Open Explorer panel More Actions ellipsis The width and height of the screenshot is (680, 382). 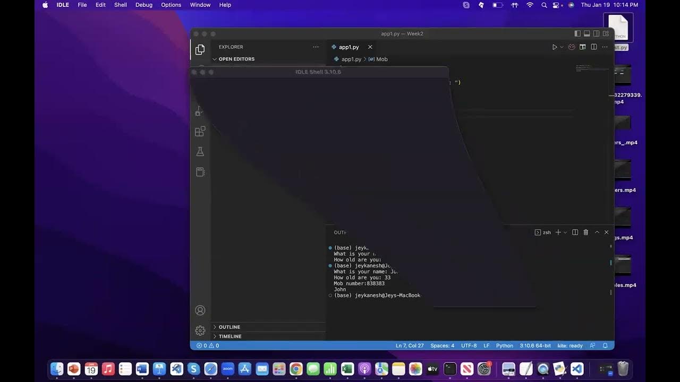(x=316, y=47)
